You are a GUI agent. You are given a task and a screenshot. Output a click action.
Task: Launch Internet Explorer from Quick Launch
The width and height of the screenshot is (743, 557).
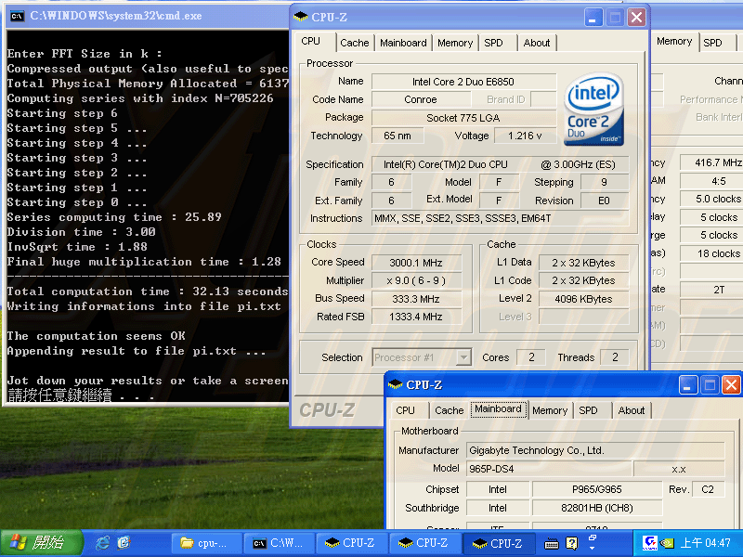click(103, 542)
